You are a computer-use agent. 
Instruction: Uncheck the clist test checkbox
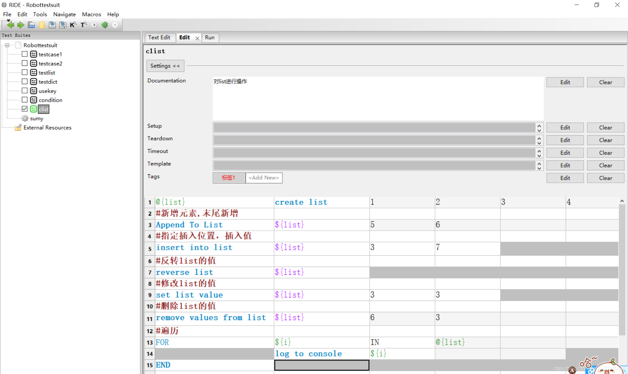click(25, 109)
